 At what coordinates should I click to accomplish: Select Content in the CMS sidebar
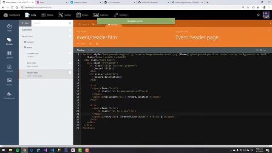pyautogui.click(x=9, y=68)
